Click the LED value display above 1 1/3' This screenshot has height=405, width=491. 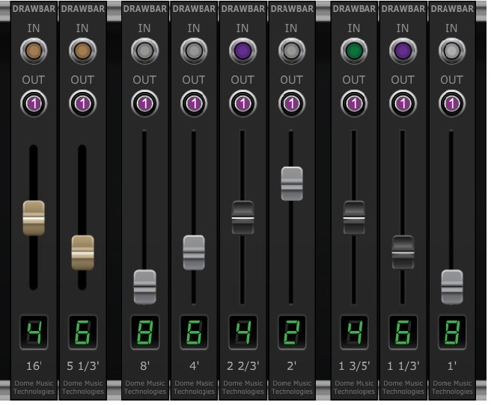tap(403, 333)
